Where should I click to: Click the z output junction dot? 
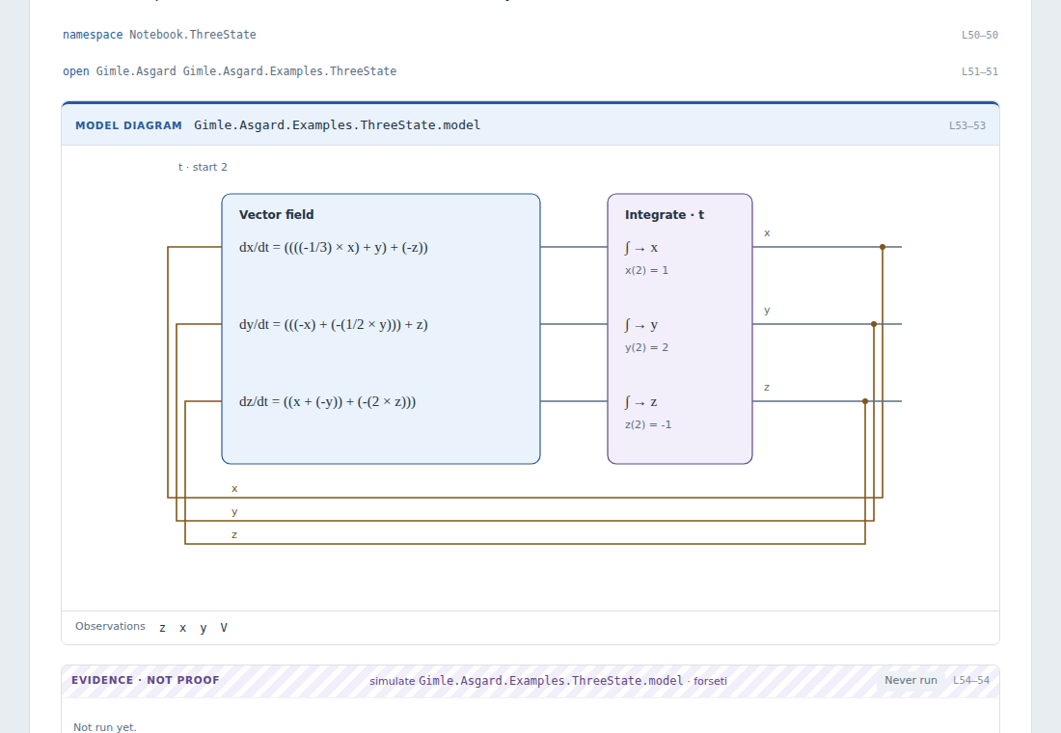[x=865, y=401]
